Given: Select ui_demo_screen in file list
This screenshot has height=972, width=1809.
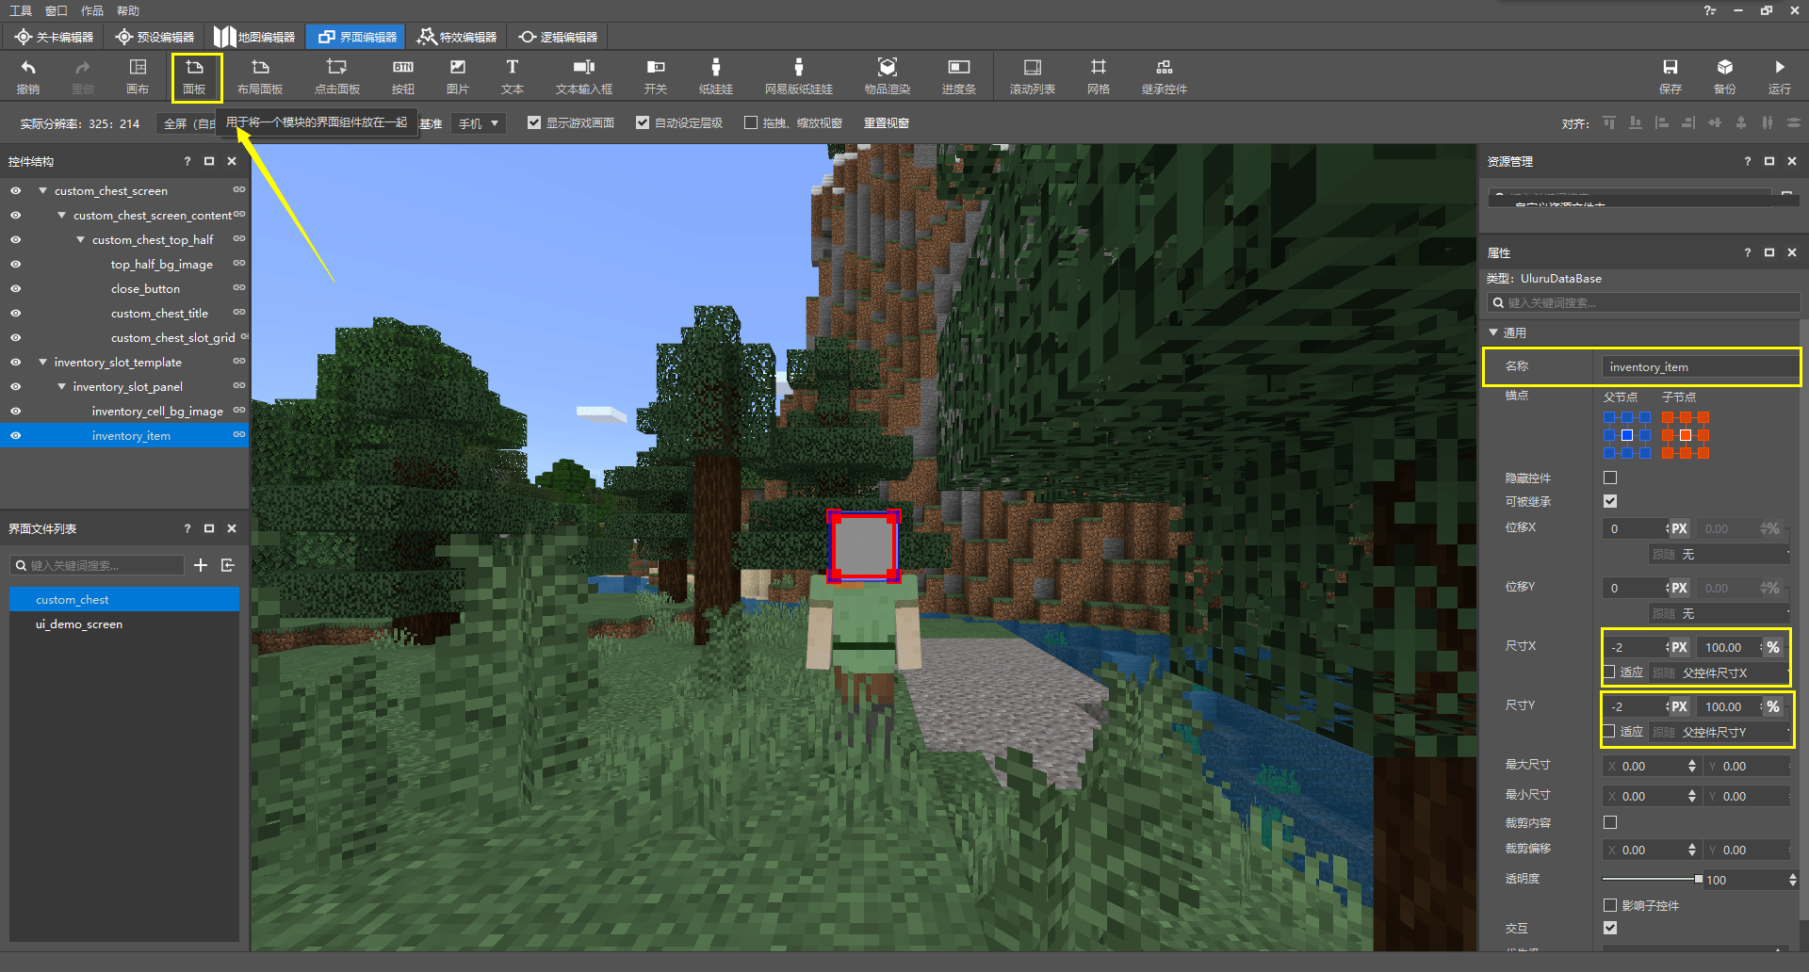Looking at the screenshot, I should click(x=124, y=624).
